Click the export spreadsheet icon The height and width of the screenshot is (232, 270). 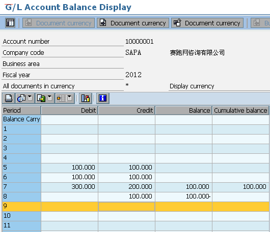[41, 98]
